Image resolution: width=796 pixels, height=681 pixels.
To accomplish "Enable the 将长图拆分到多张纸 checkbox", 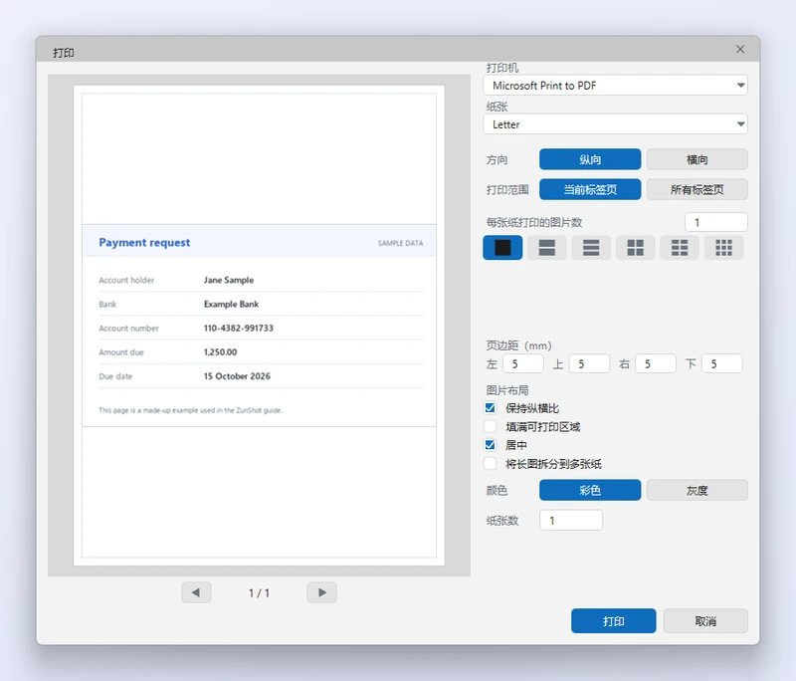I will pyautogui.click(x=490, y=464).
